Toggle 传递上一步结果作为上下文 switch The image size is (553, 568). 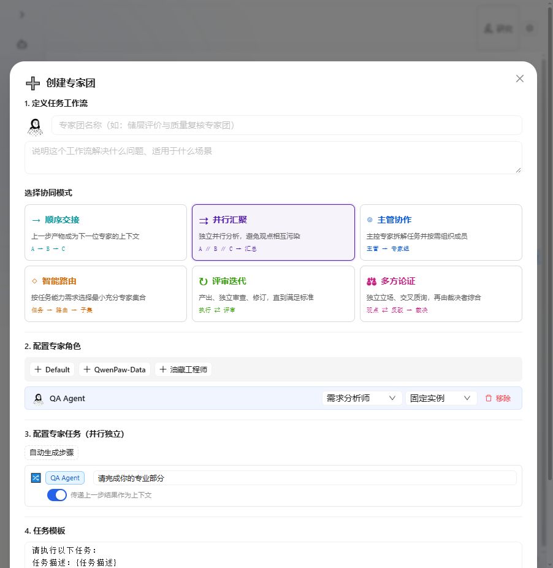pos(57,495)
